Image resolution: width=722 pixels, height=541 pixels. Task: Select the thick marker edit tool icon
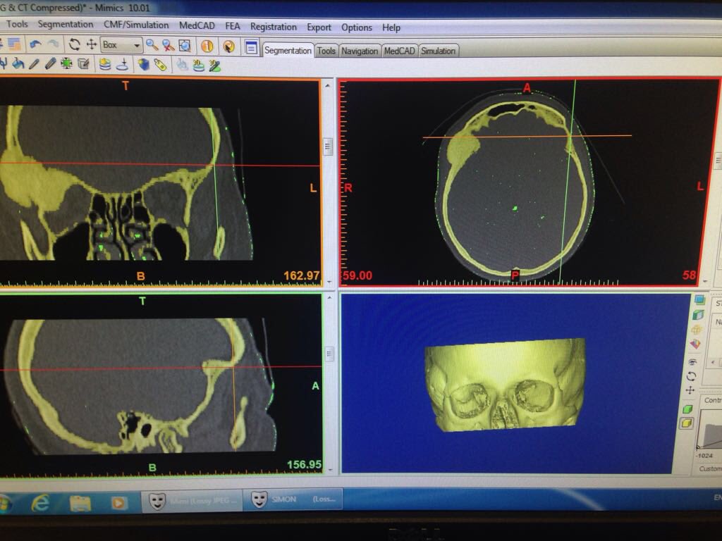click(50, 63)
